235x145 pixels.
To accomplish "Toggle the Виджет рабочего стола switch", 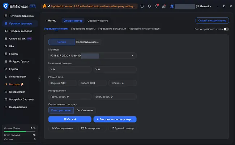I will pyautogui.click(x=226, y=29).
